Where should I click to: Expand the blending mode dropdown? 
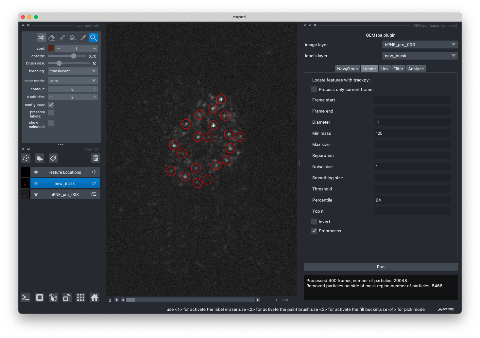[73, 71]
